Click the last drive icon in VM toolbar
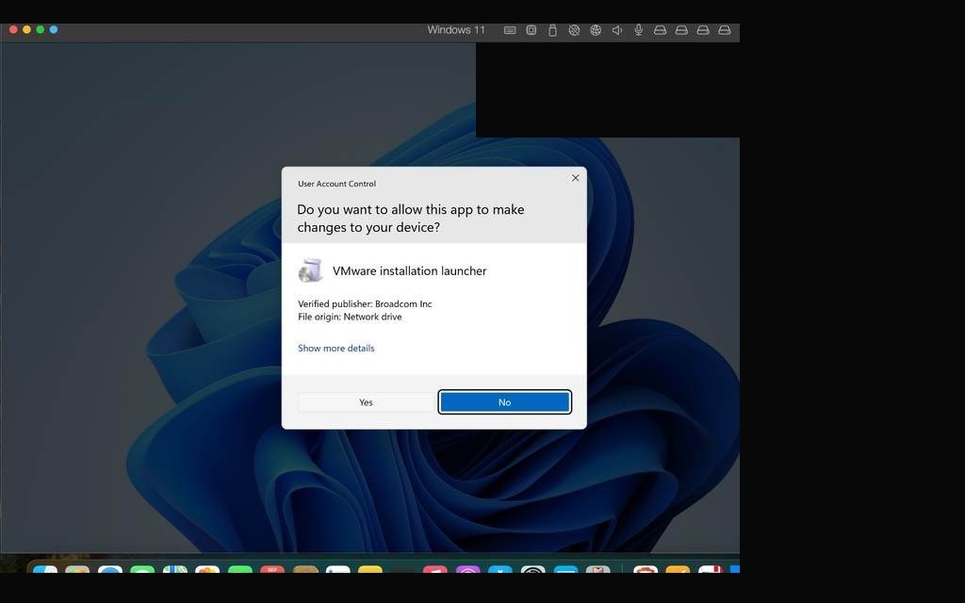 [x=725, y=30]
